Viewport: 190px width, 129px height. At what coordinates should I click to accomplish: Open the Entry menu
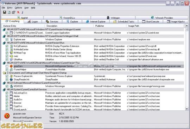10,8
